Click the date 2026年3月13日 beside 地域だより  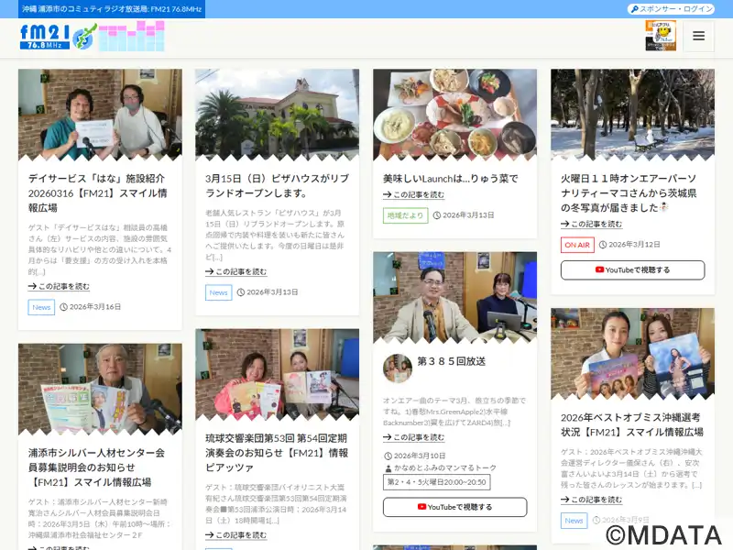[468, 215]
